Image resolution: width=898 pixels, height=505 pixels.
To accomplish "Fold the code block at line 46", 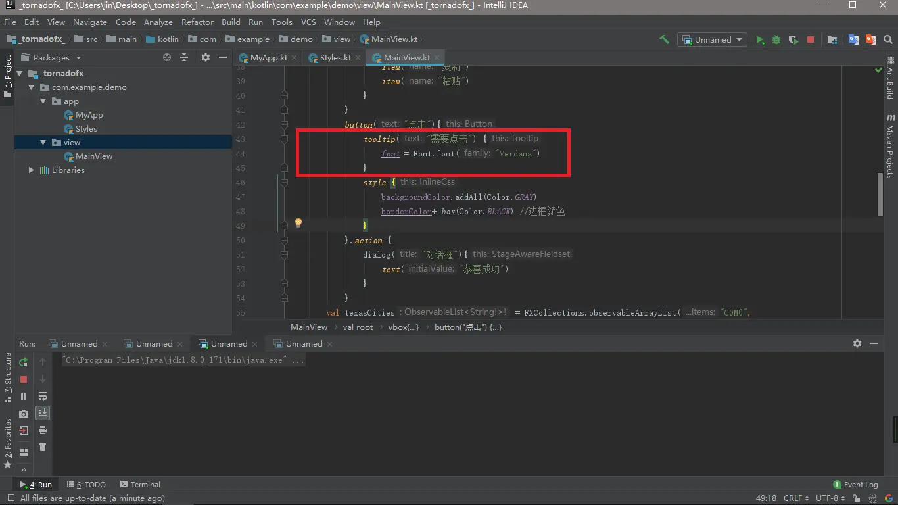I will [284, 182].
